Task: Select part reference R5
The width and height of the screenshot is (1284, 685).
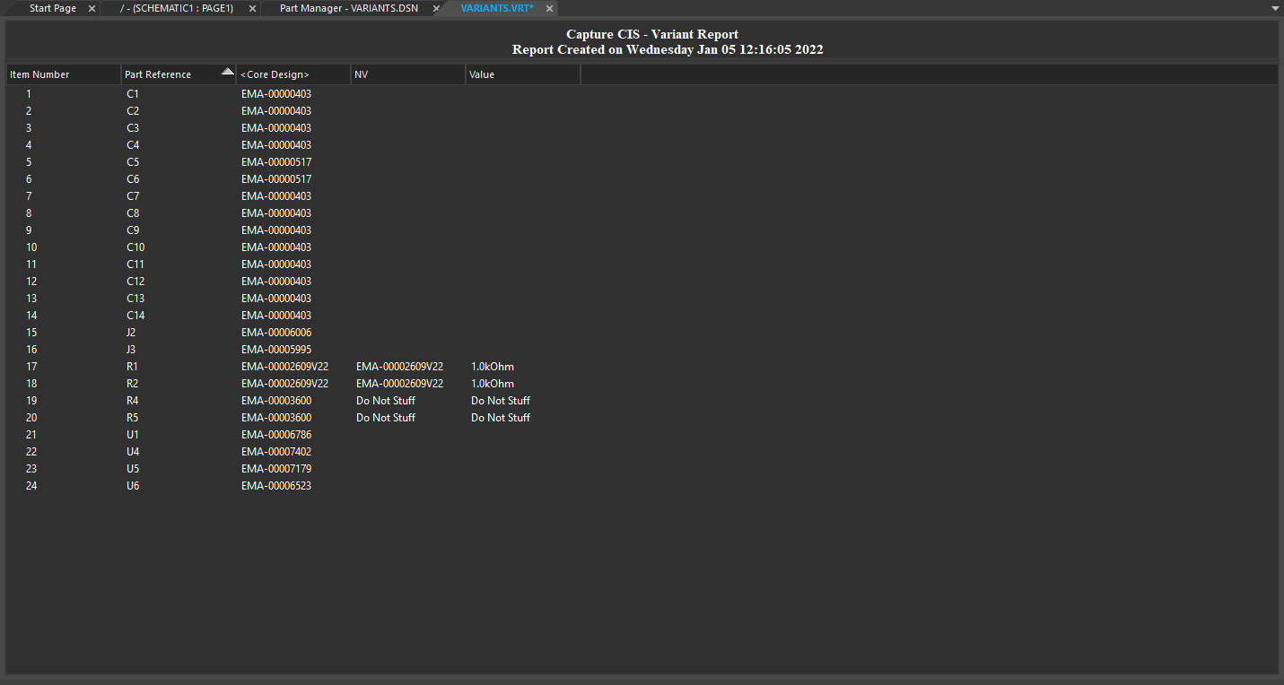Action: [x=132, y=417]
